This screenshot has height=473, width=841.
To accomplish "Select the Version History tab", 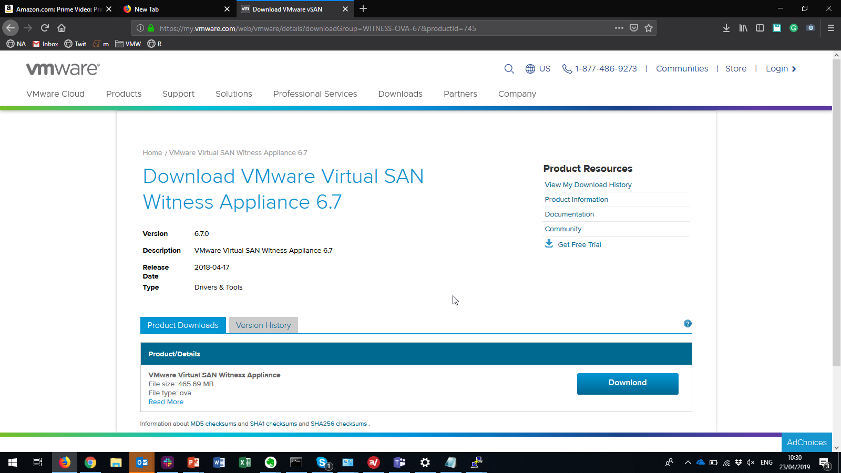I will tap(263, 325).
